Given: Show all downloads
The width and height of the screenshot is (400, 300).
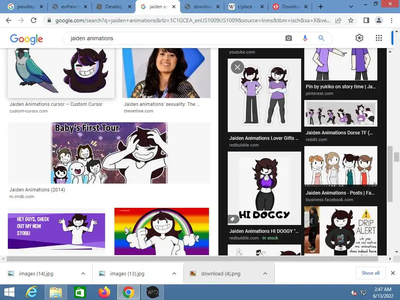Looking at the screenshot, I should [x=370, y=273].
